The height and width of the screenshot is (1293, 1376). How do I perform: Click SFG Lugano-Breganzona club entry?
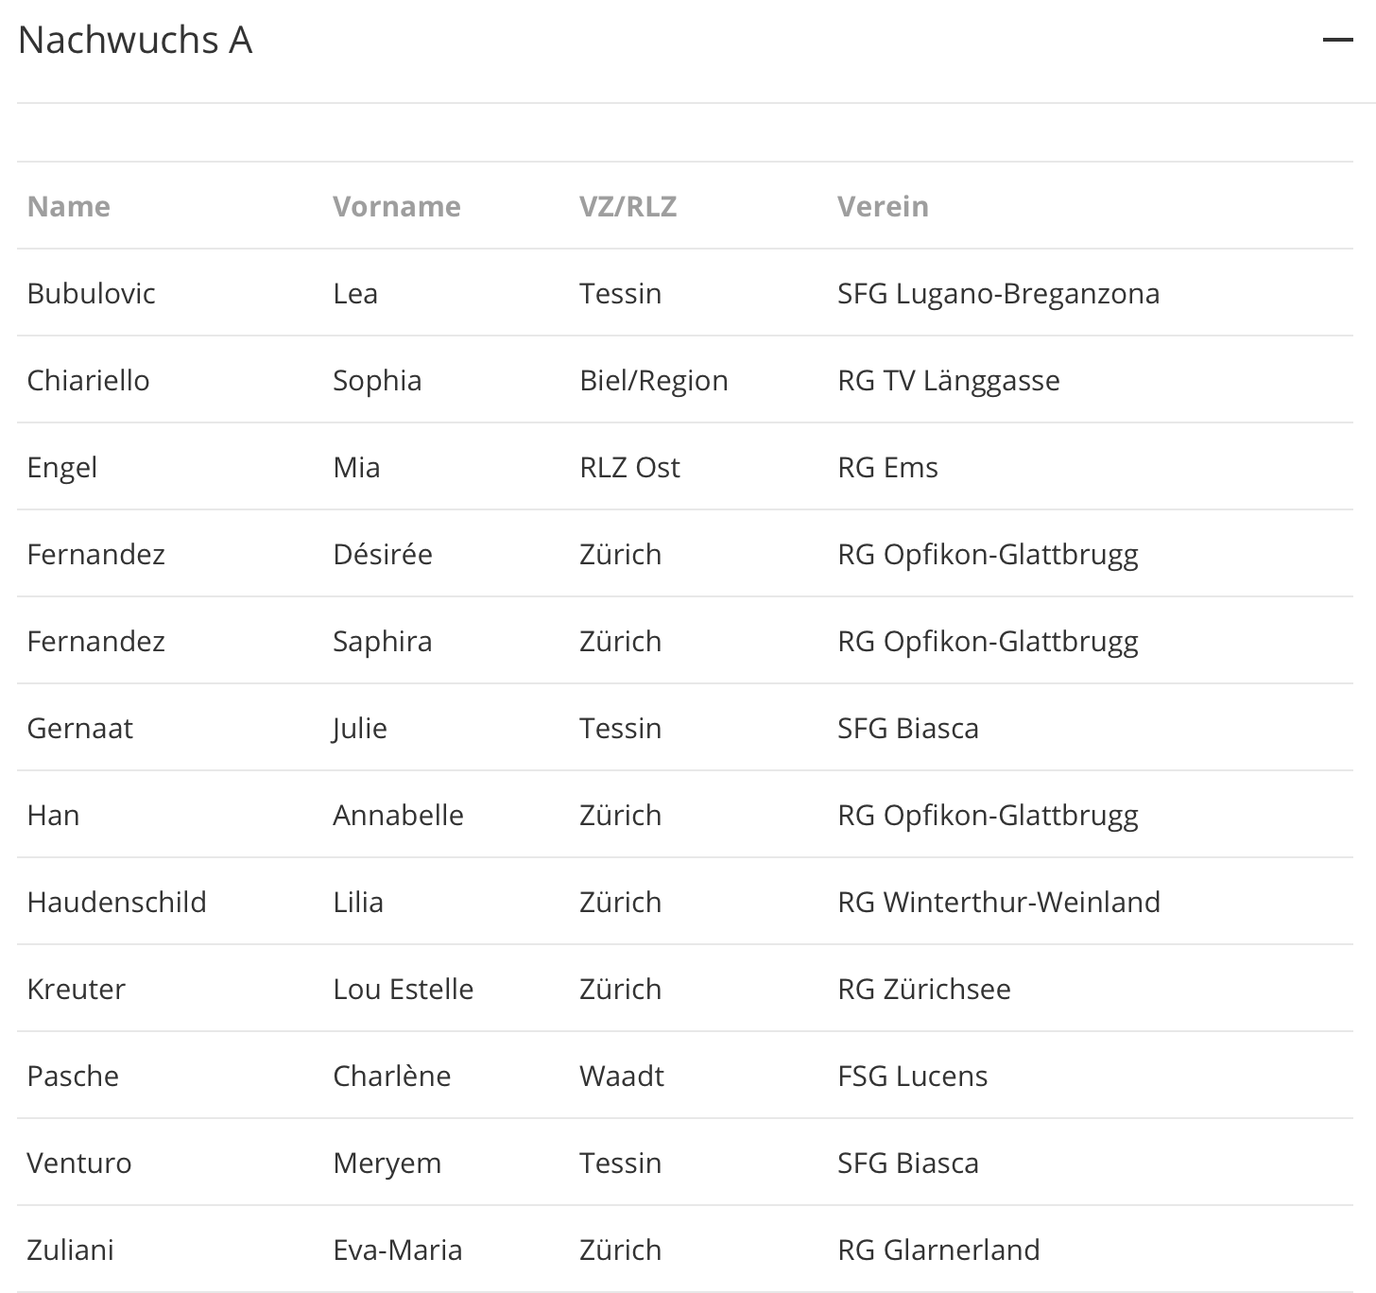(999, 293)
